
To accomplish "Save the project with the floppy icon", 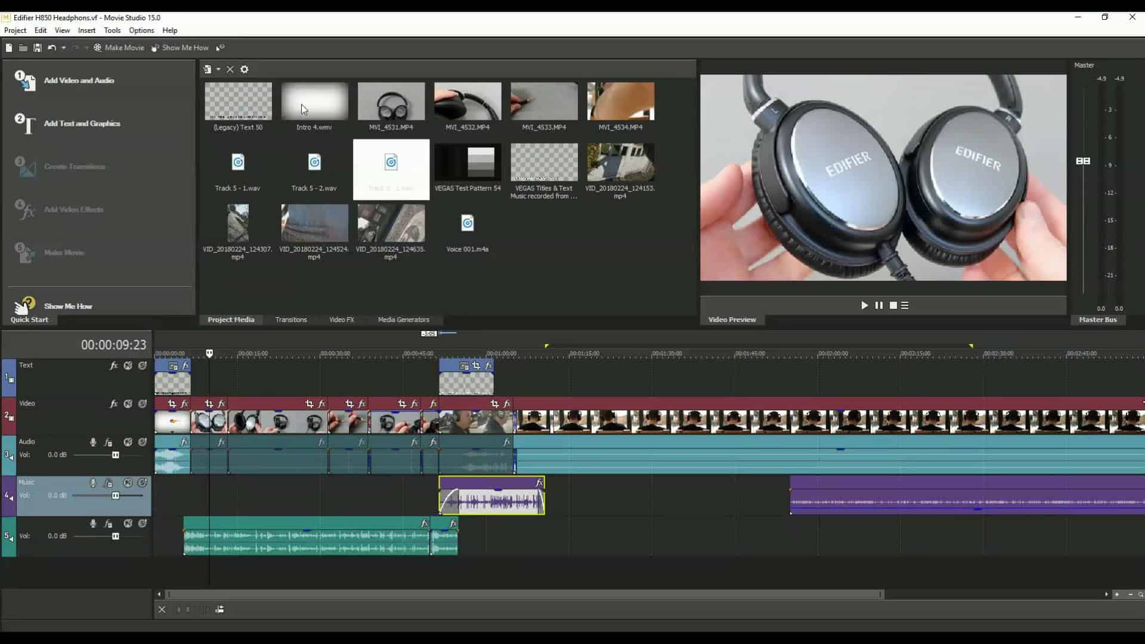I will pos(37,48).
